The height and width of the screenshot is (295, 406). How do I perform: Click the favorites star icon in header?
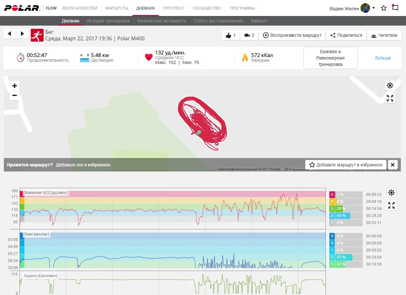384,8
